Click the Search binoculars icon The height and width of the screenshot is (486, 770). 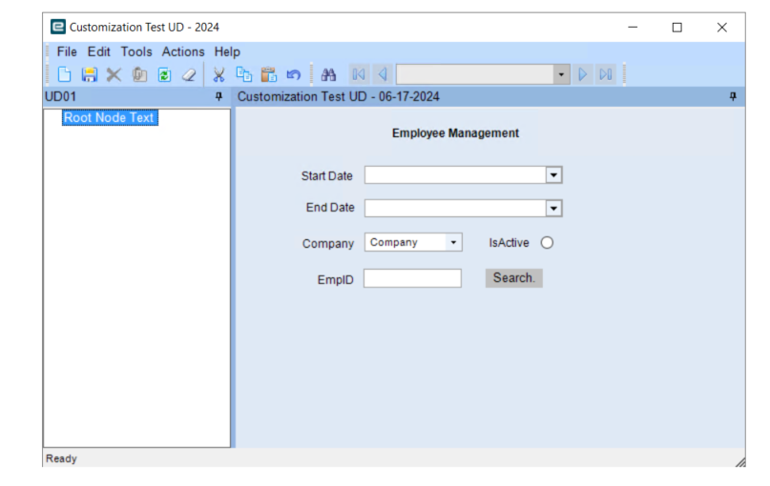pyautogui.click(x=328, y=74)
